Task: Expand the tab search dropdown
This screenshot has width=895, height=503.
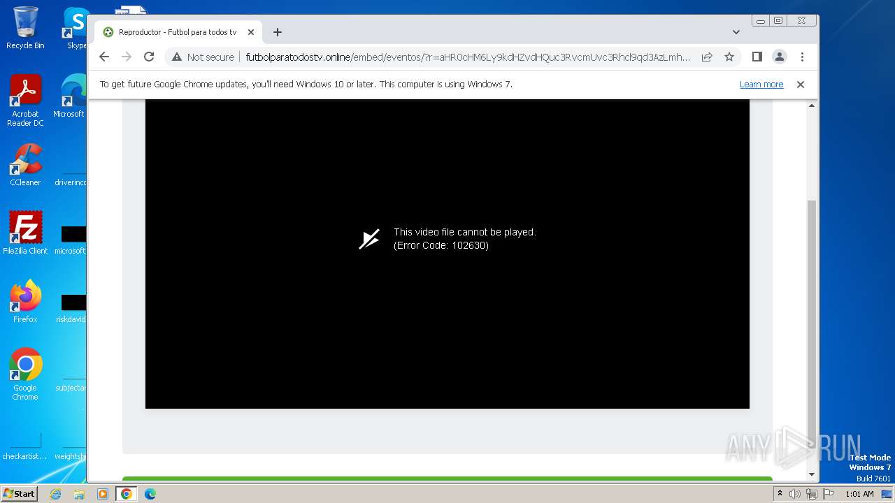Action: 736,32
